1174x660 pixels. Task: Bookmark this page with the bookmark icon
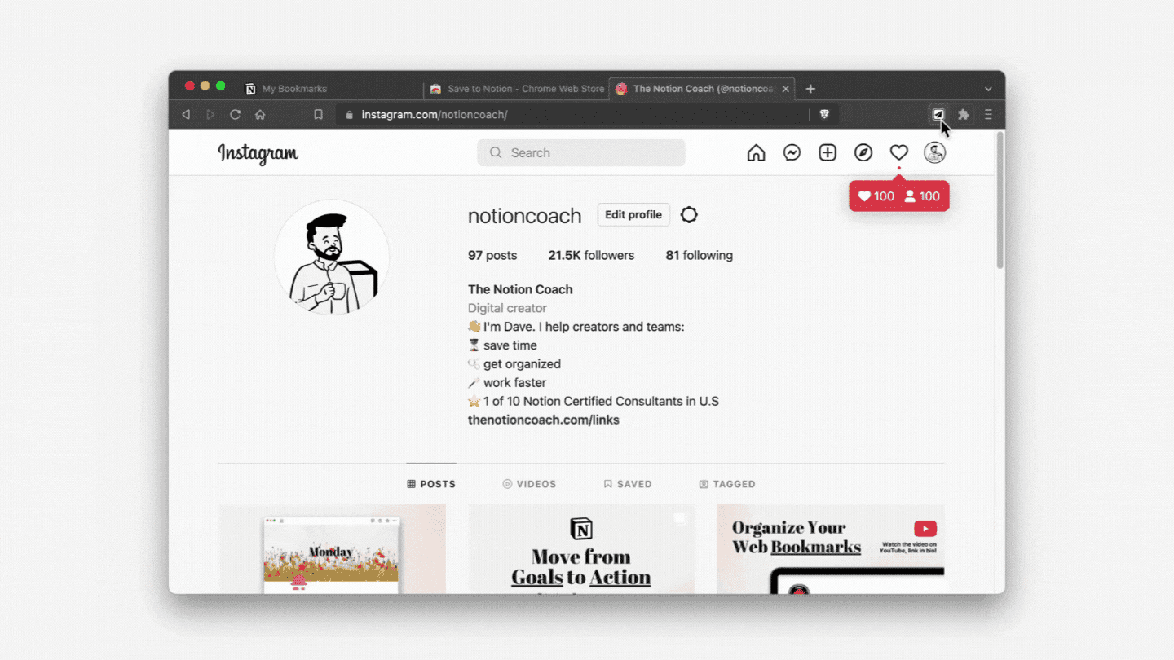[319, 115]
